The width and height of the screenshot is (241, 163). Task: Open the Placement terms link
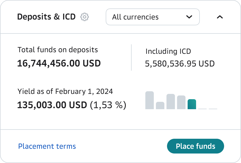pos(47,146)
